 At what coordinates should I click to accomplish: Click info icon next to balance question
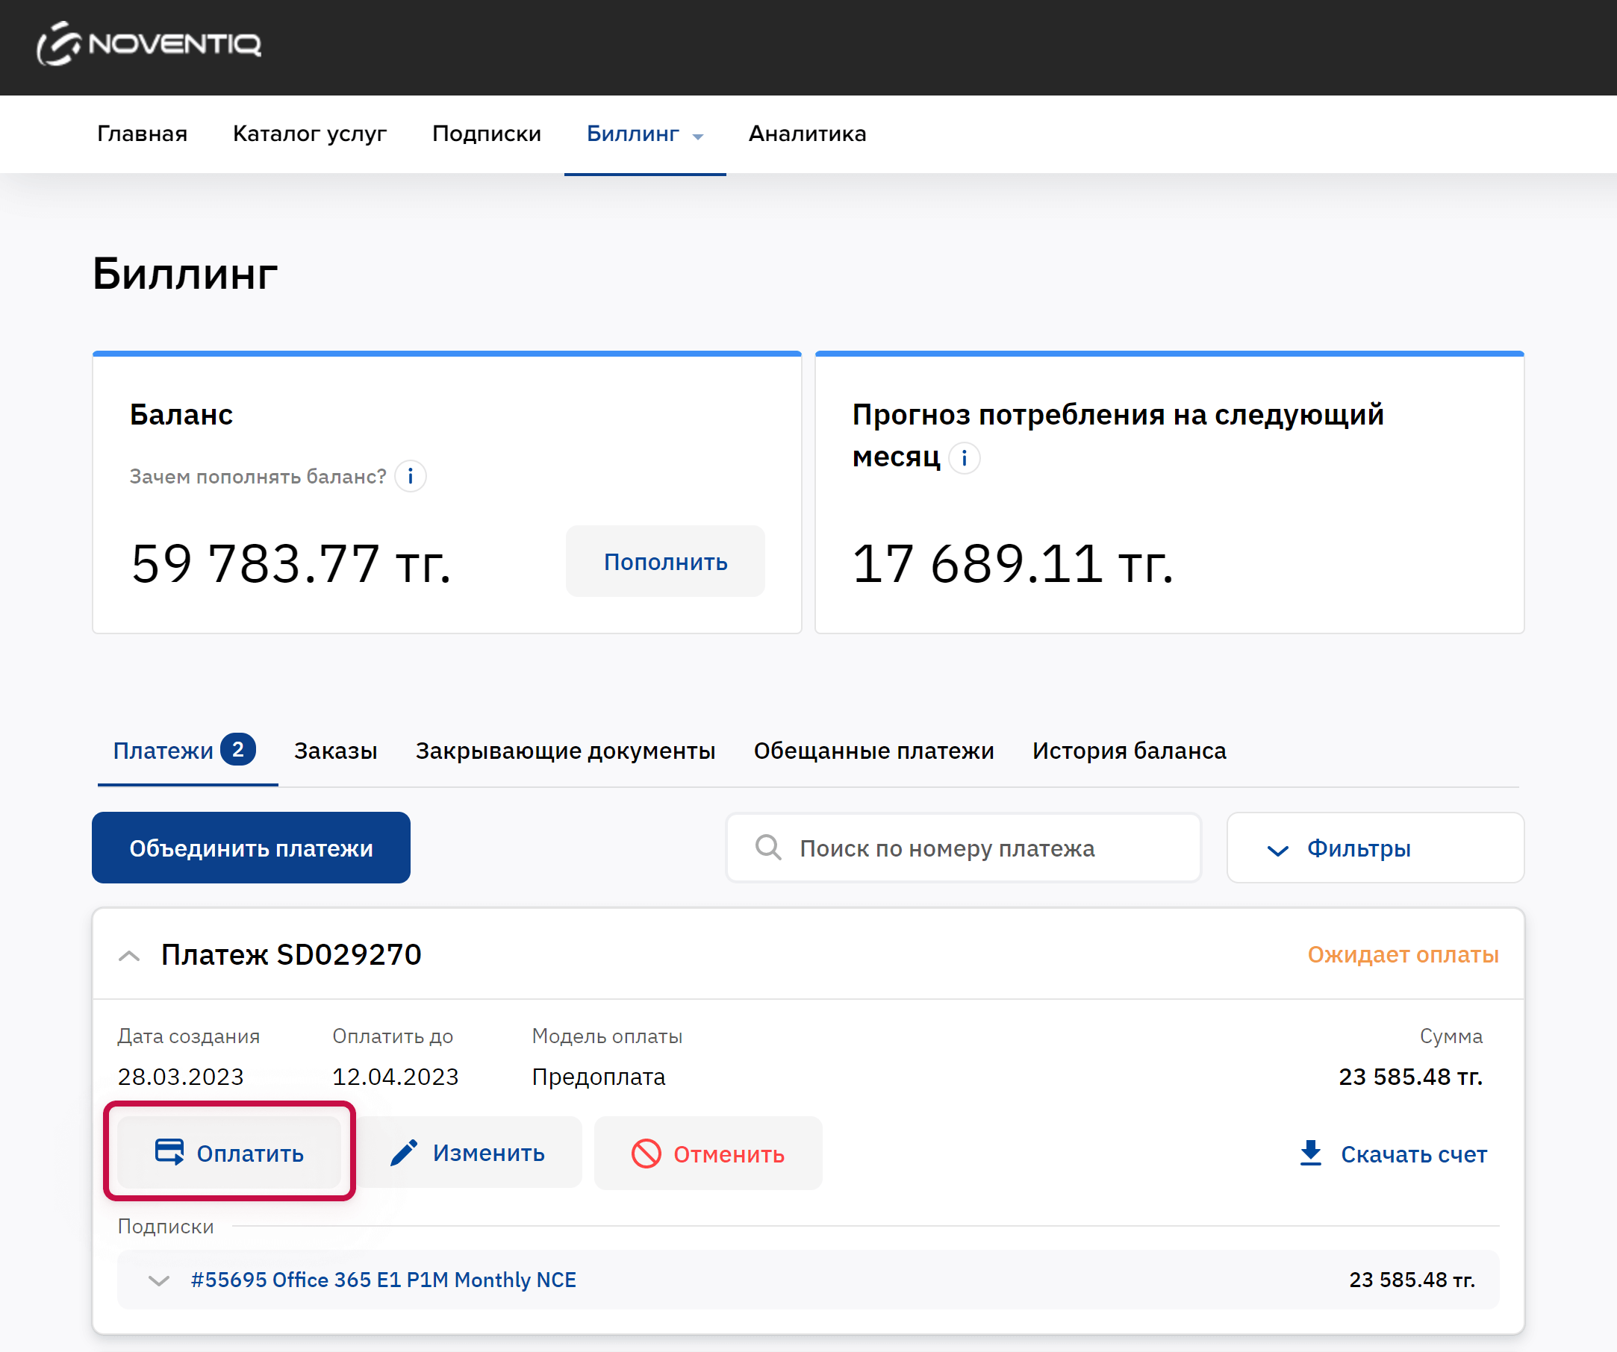click(x=411, y=476)
